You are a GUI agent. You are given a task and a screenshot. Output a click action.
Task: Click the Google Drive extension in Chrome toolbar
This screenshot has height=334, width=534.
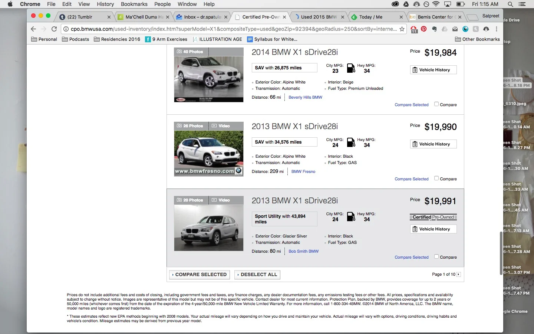[x=445, y=29]
